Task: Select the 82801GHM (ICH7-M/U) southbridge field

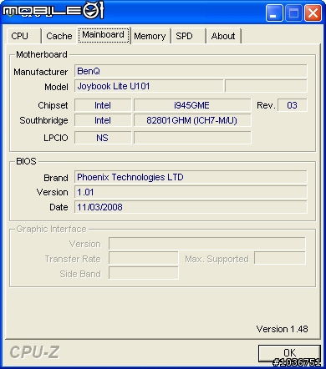Action: [192, 120]
